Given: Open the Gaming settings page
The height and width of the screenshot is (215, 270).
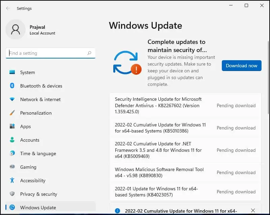Looking at the screenshot, I should point(28,167).
